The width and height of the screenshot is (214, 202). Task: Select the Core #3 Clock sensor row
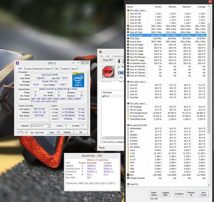pos(167,35)
